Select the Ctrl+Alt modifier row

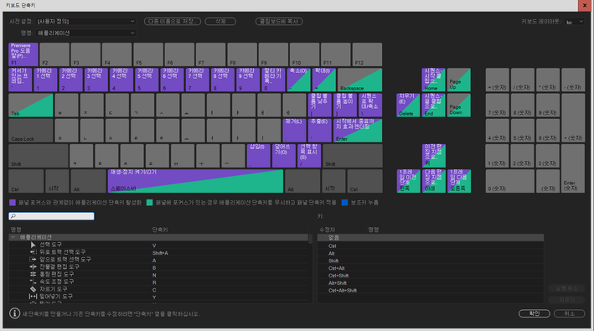click(431, 268)
